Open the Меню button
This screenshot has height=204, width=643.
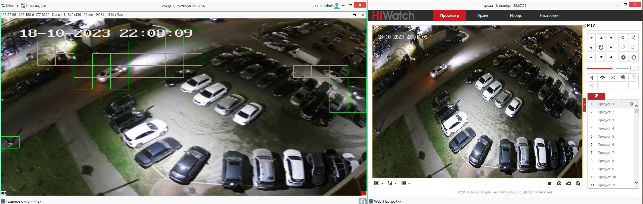10,6
